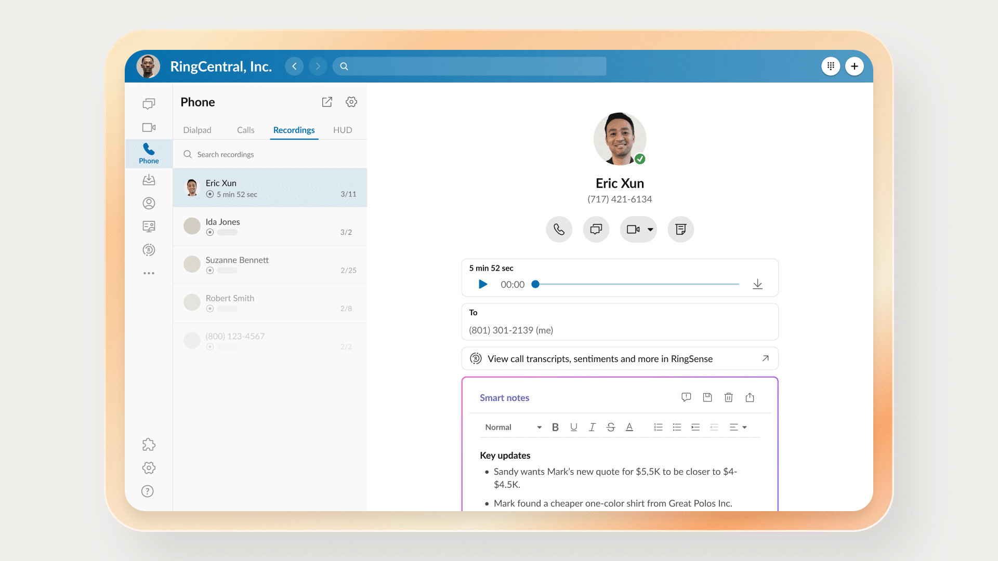
Task: Toggle bold formatting in notes
Action: 555,427
